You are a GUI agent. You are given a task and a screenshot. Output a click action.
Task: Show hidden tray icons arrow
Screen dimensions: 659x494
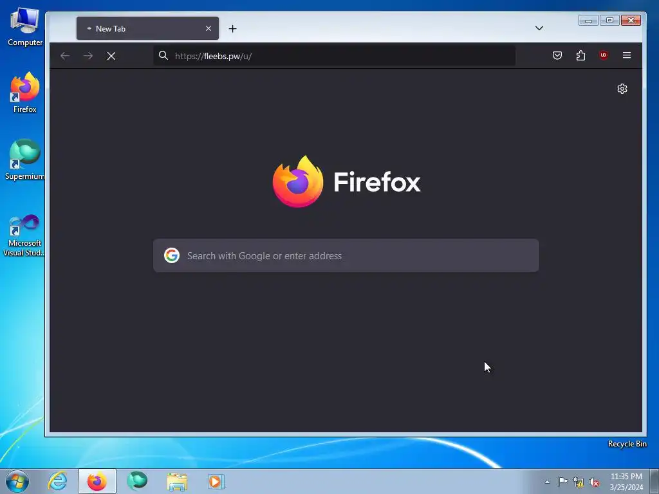pyautogui.click(x=547, y=482)
